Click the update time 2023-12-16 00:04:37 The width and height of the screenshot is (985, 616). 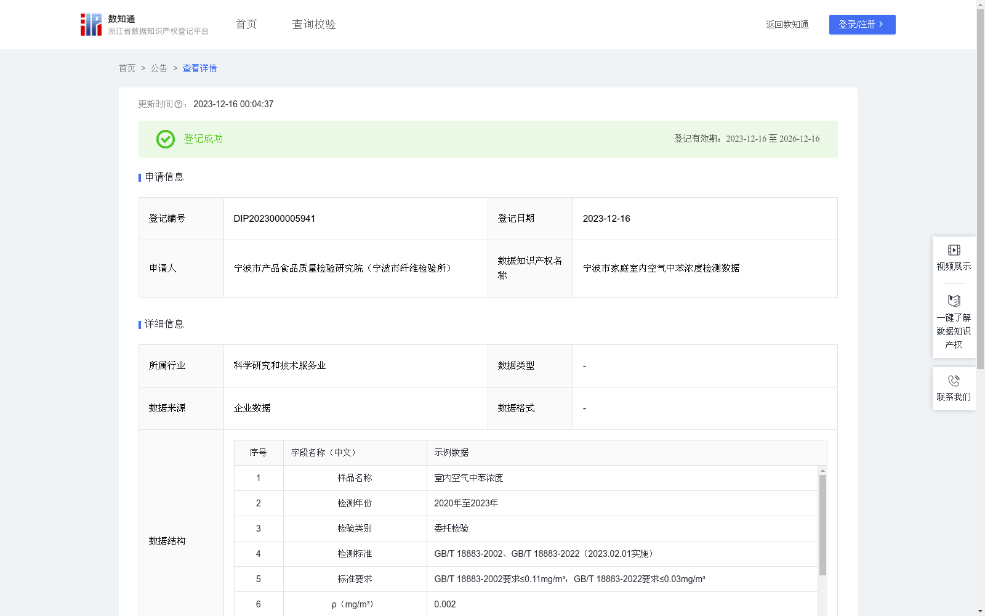click(x=233, y=104)
